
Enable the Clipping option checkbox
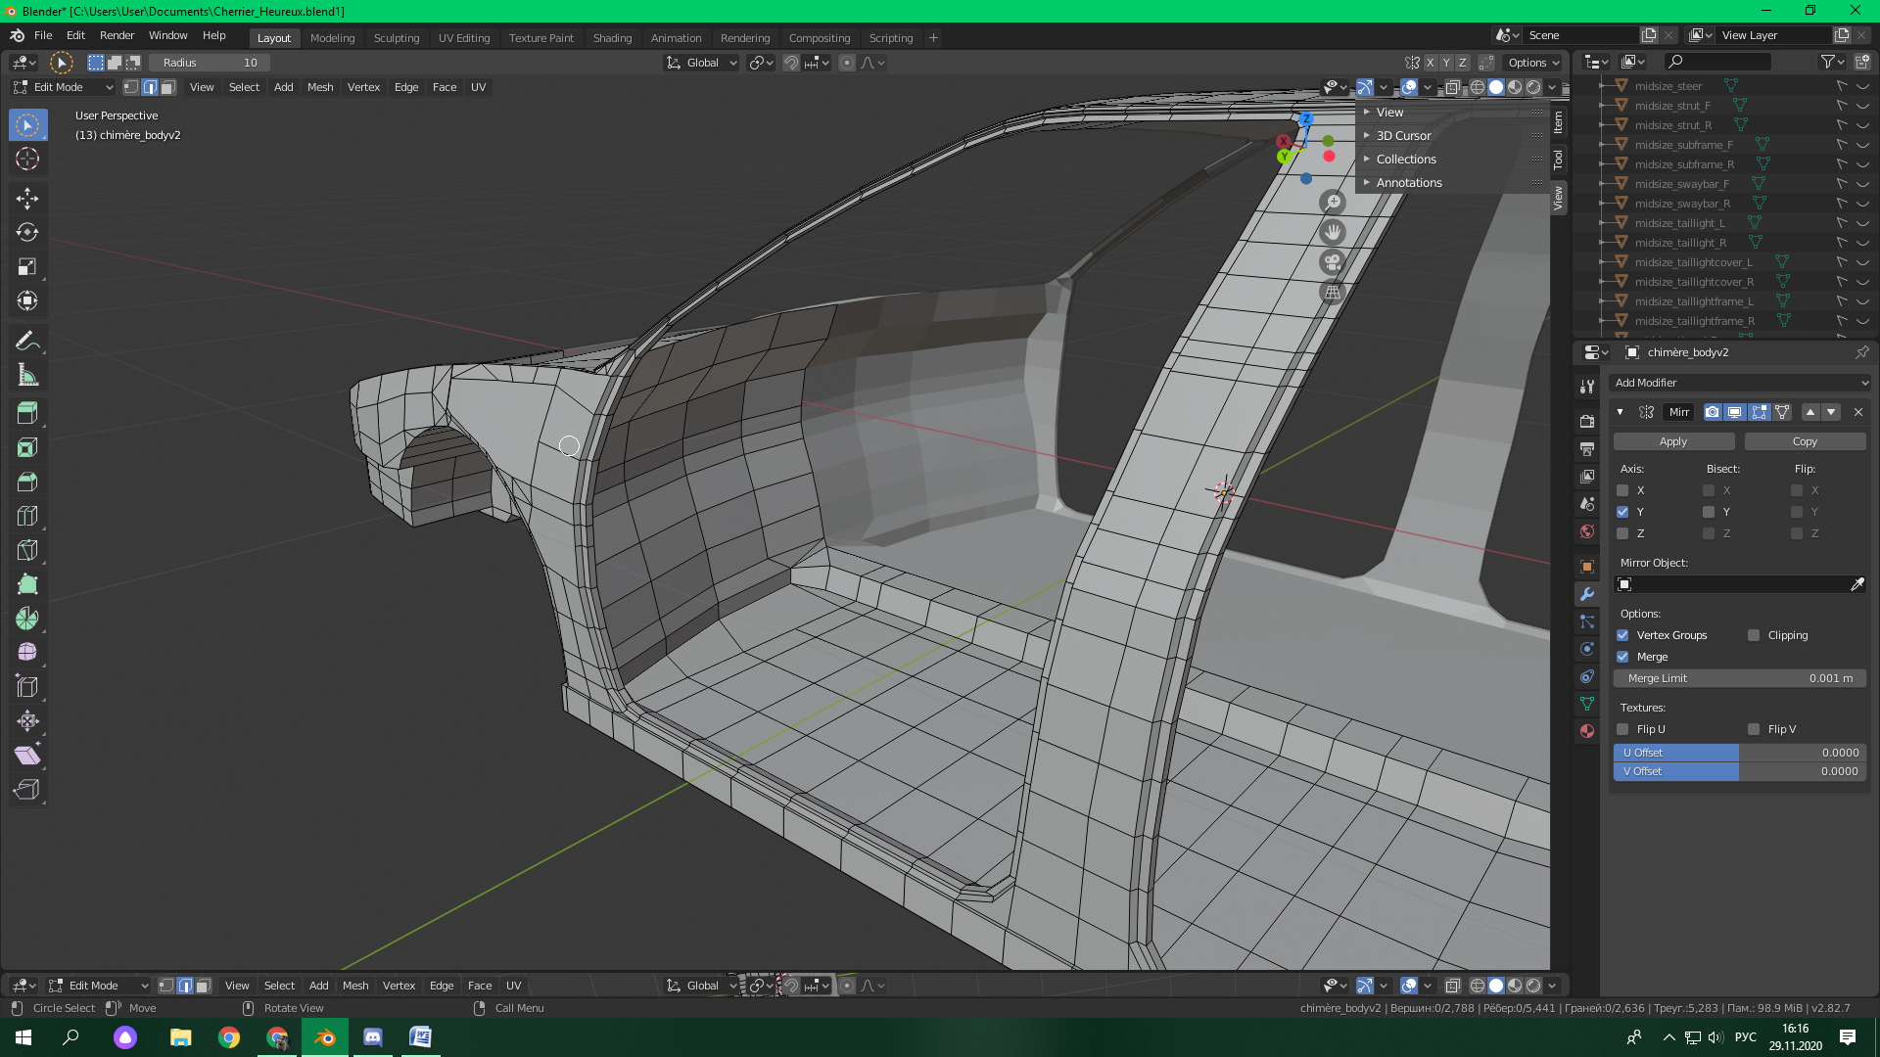(1754, 635)
